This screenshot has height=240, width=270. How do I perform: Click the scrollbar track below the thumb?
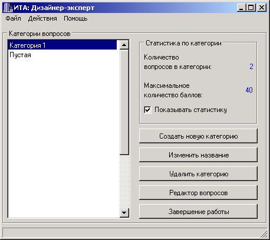click(x=124, y=182)
